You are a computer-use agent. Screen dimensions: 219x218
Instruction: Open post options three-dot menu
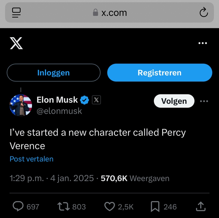coord(204,101)
